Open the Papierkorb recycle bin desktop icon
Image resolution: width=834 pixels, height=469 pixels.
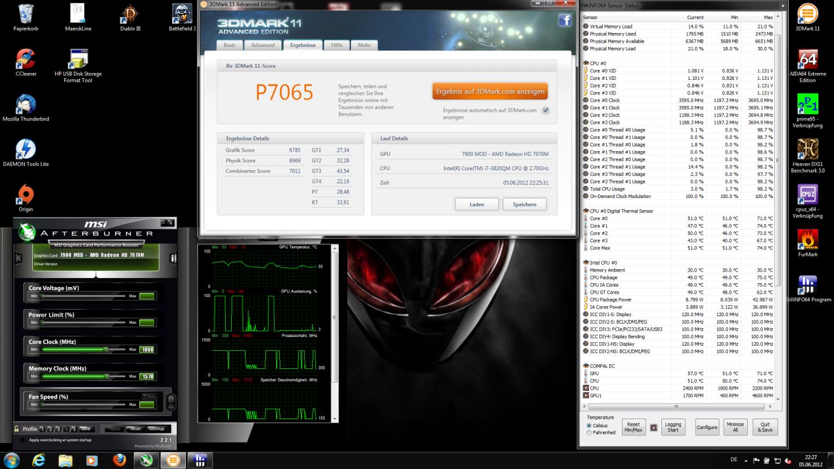tap(25, 17)
